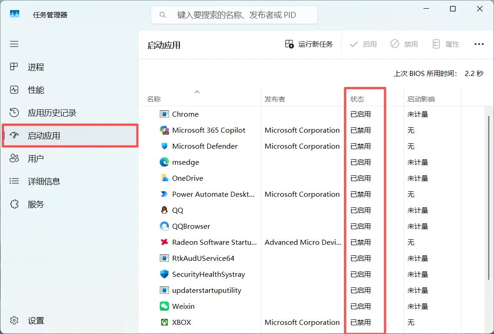Screen dimensions: 494x334
Task: Click the 服务 puzzle gear icon
Action: (x=14, y=204)
